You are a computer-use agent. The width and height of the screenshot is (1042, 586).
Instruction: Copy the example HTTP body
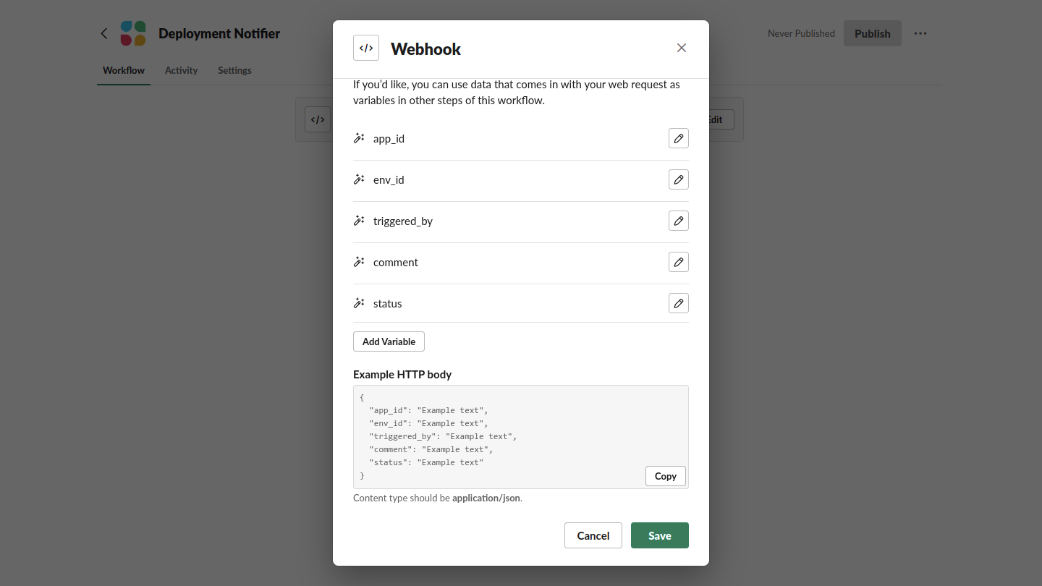(666, 476)
